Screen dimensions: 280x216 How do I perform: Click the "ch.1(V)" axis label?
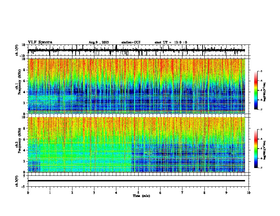click(17, 50)
